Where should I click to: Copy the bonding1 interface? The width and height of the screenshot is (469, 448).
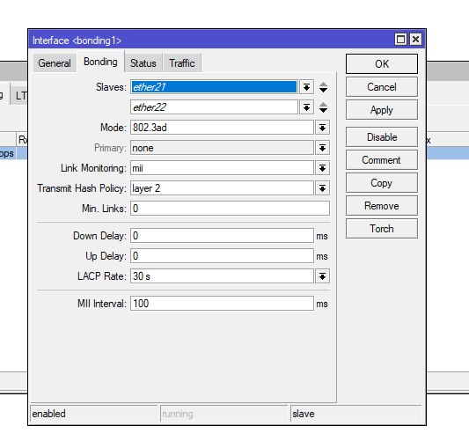(382, 183)
